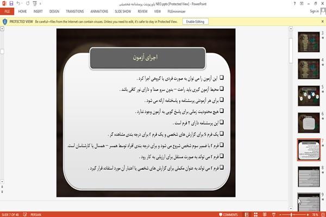Go to previous slide using double up arrow
This screenshot has width=326, height=217.
pyautogui.click(x=2, y=187)
